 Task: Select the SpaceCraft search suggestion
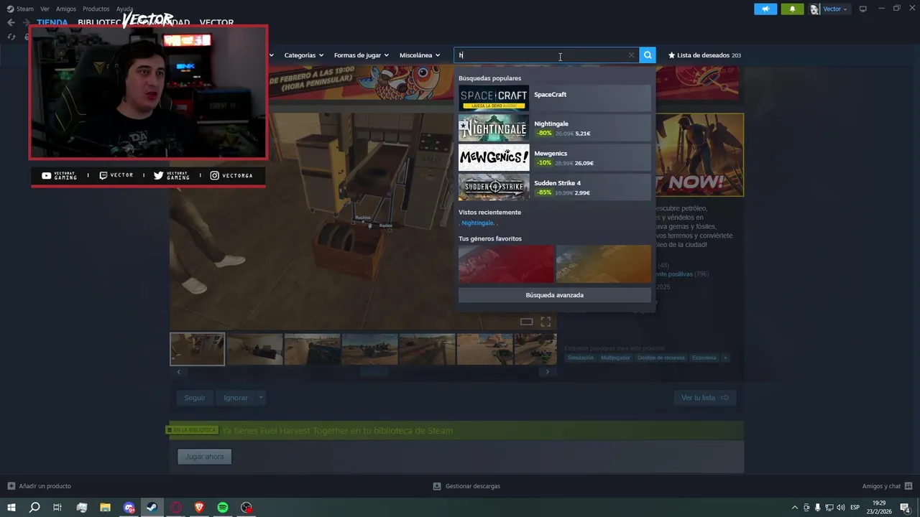(554, 98)
